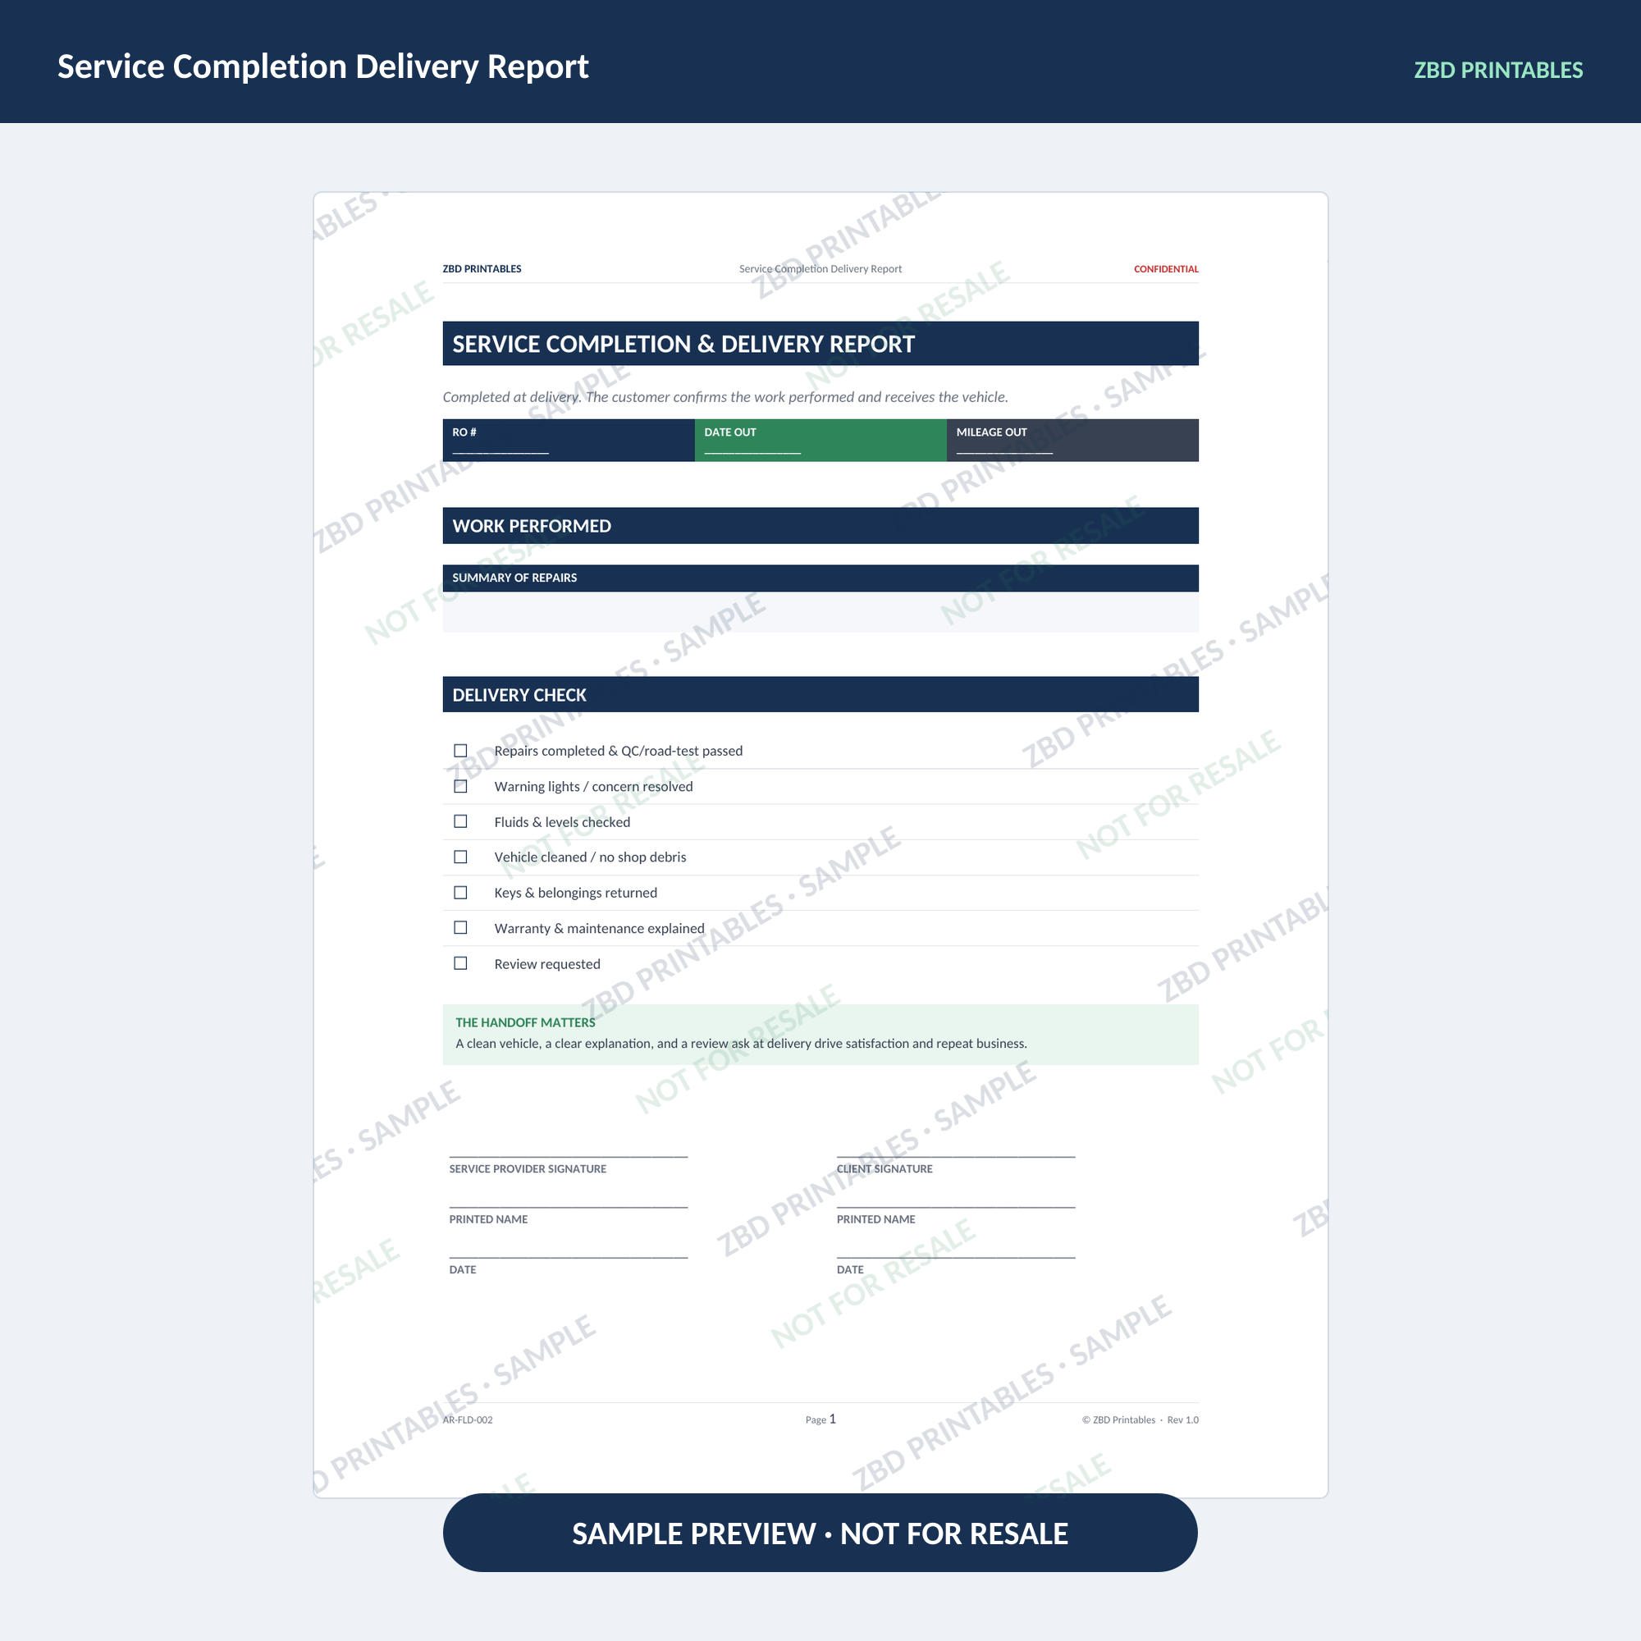Click '© ZBD Printables · Rev 1.0' footer text
1641x1641 pixels.
pos(1140,1420)
